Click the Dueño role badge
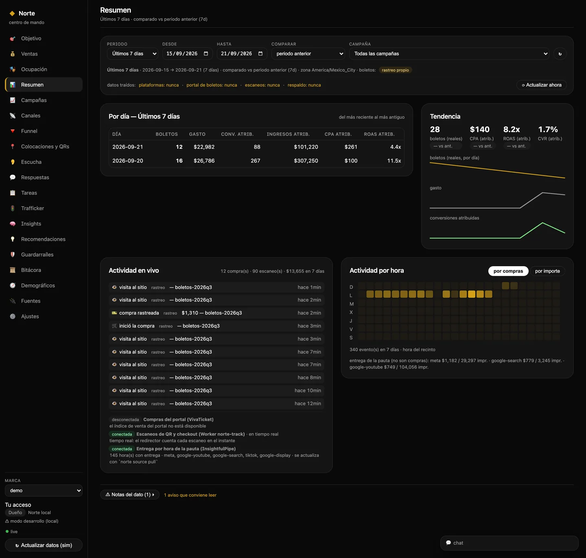Viewport: 586px width, 558px height. pos(15,513)
